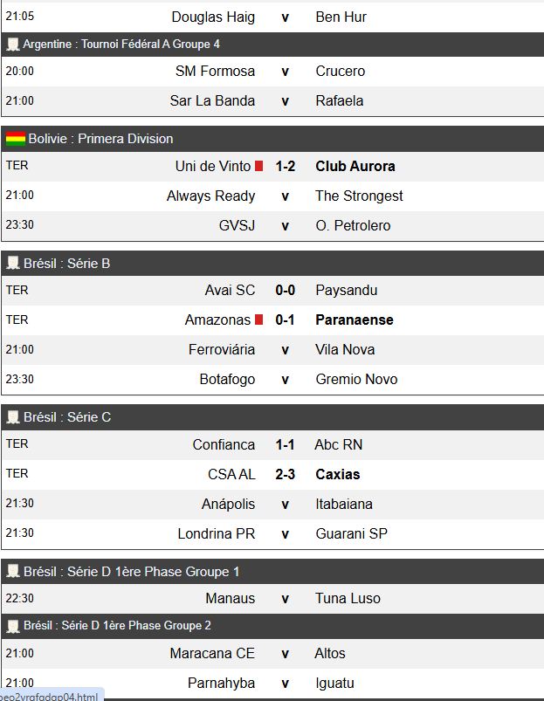This screenshot has height=701, width=544.
Task: Open the Bolivie : Primera Division league header
Action: click(100, 139)
